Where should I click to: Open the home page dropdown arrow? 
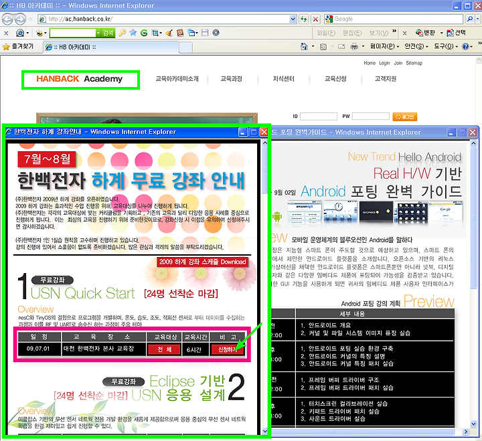point(313,46)
